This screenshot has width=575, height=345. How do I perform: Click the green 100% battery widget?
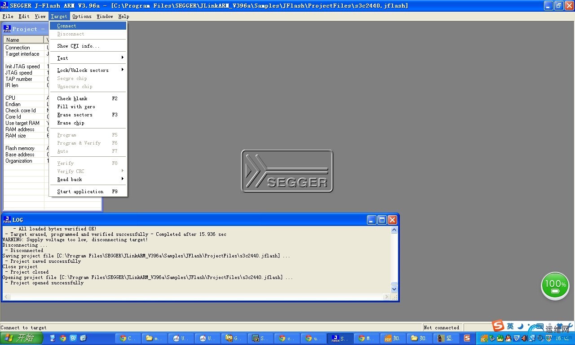(555, 286)
